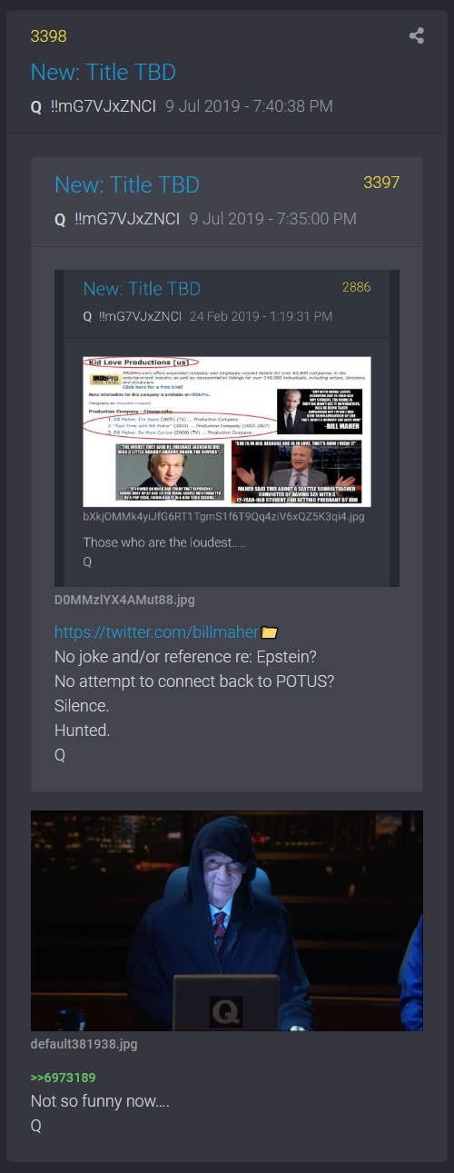454x1173 pixels.
Task: Open post number 3398
Action: [48, 36]
